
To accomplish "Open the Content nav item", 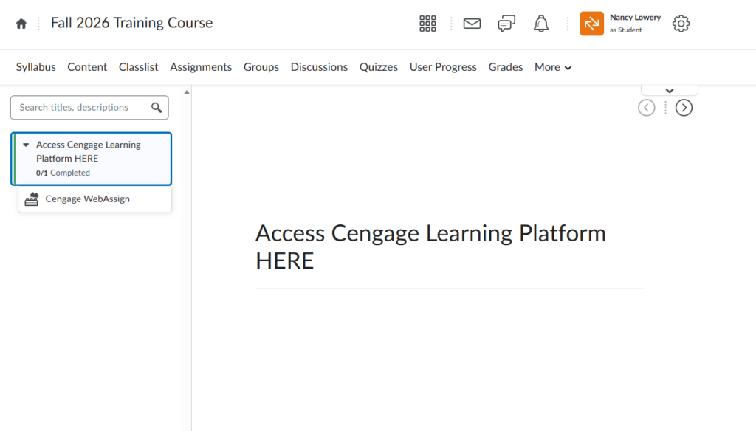I will point(87,67).
